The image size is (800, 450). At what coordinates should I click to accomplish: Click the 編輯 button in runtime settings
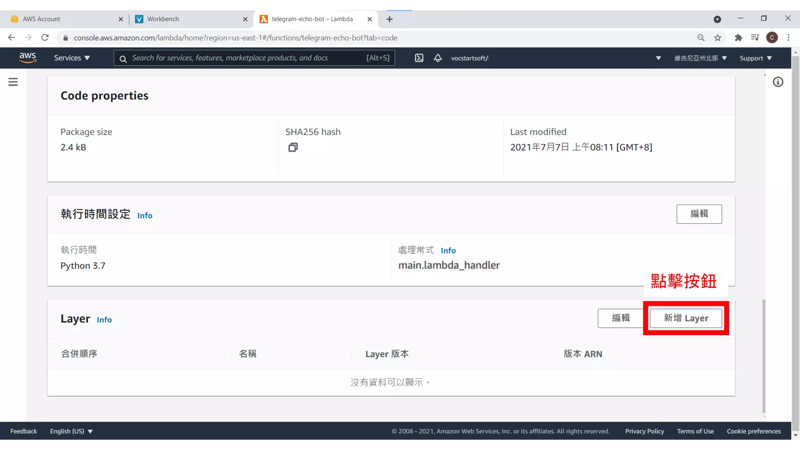pyautogui.click(x=699, y=214)
